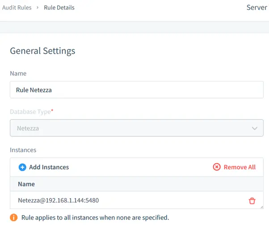This screenshot has width=269, height=228.
Task: Click the Name field containing Rule Netezza
Action: pos(137,90)
